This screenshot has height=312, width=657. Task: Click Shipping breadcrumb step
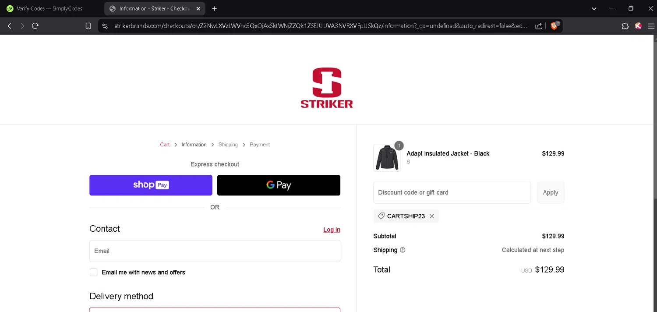click(228, 145)
